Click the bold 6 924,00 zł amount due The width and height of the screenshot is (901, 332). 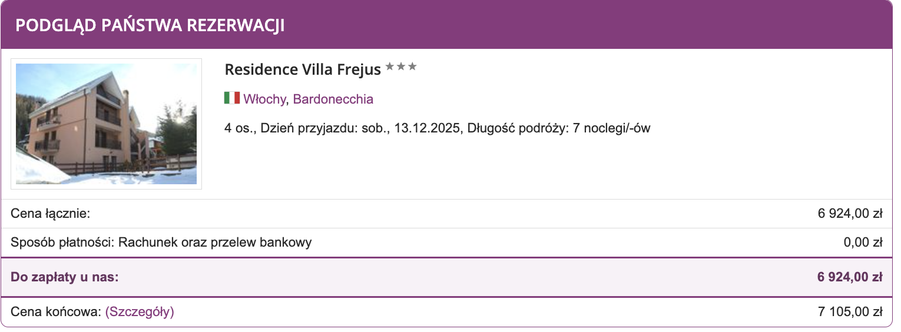[849, 277]
